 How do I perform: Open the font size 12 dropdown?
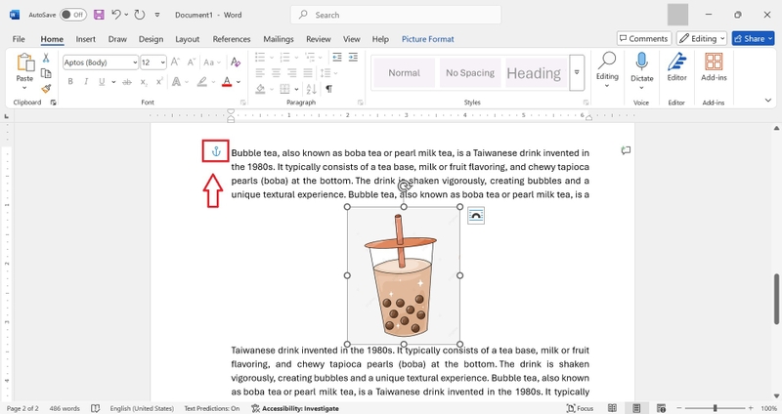point(162,62)
